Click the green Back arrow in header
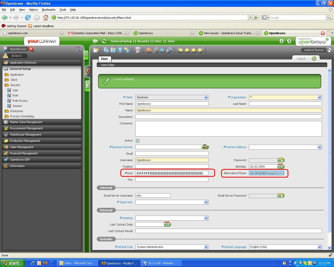Viewport: 334px width, 267px height. pos(95,41)
